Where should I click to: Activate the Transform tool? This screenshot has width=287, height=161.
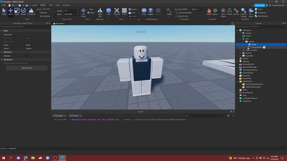coord(31,12)
